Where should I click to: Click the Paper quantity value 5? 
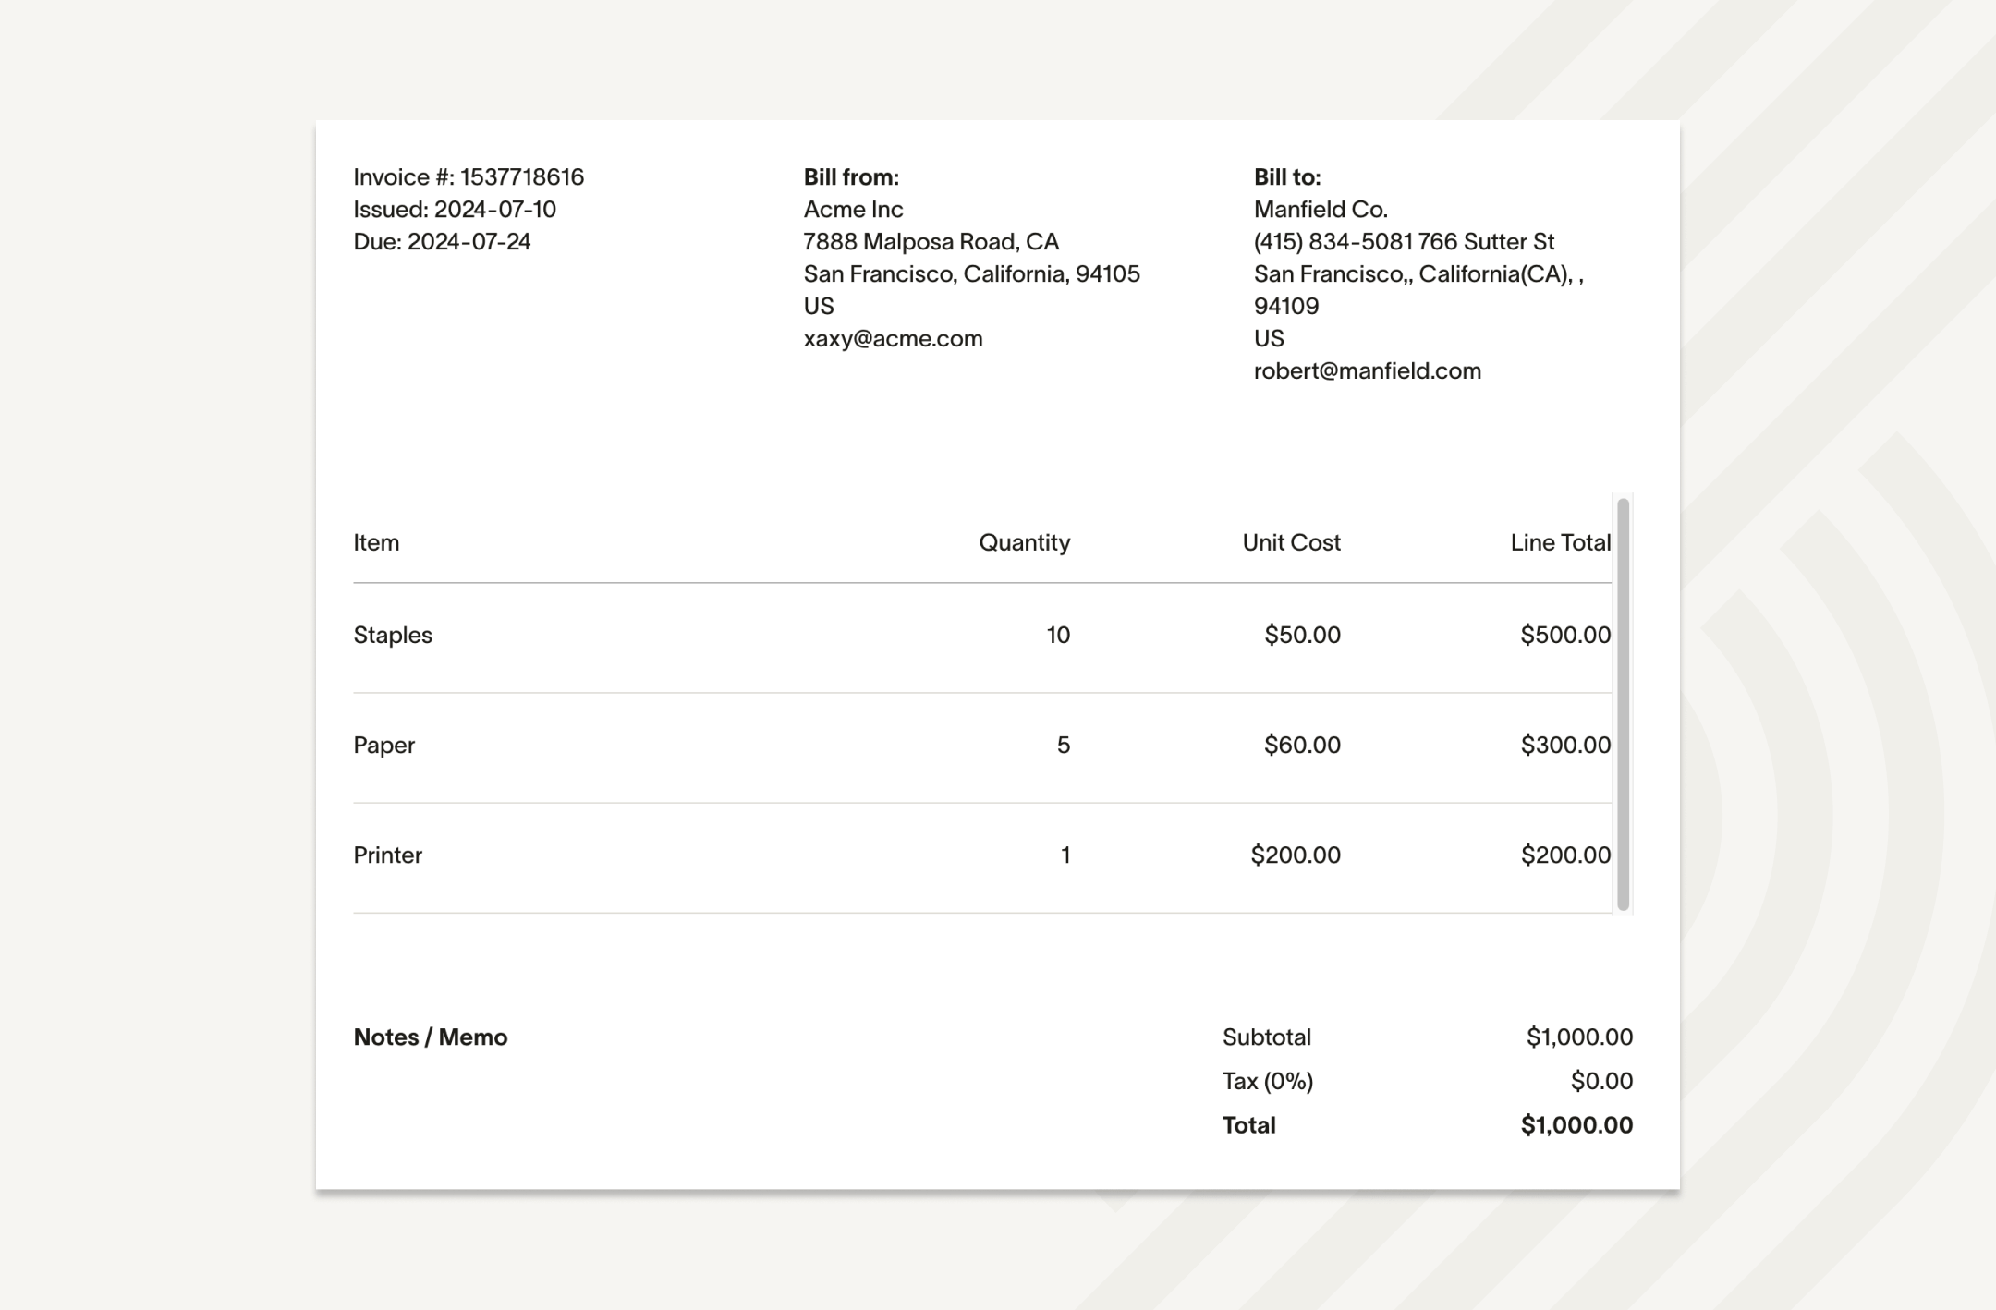[1064, 745]
